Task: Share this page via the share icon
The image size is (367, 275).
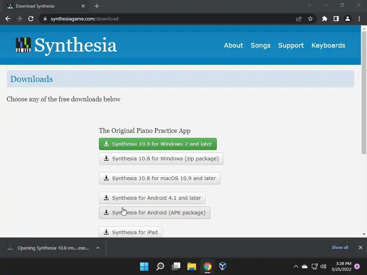Action: 299,19
